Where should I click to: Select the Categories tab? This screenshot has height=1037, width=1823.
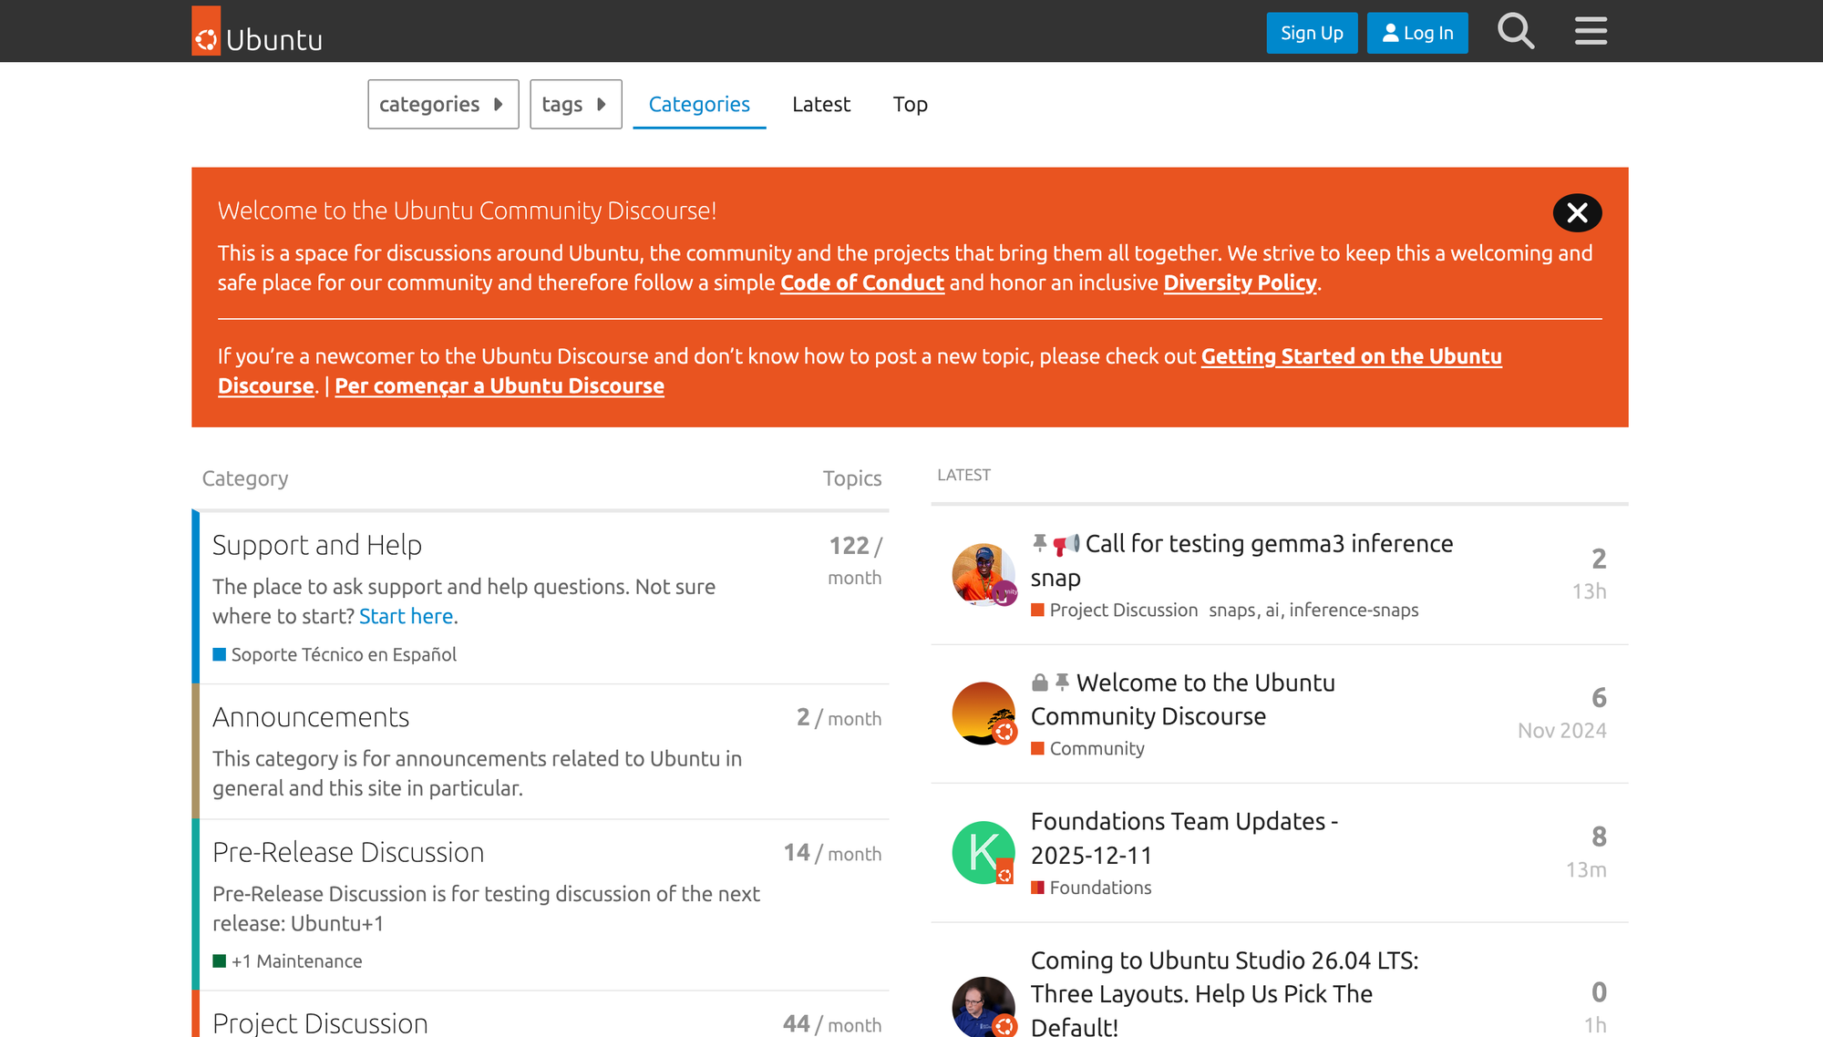tap(699, 104)
